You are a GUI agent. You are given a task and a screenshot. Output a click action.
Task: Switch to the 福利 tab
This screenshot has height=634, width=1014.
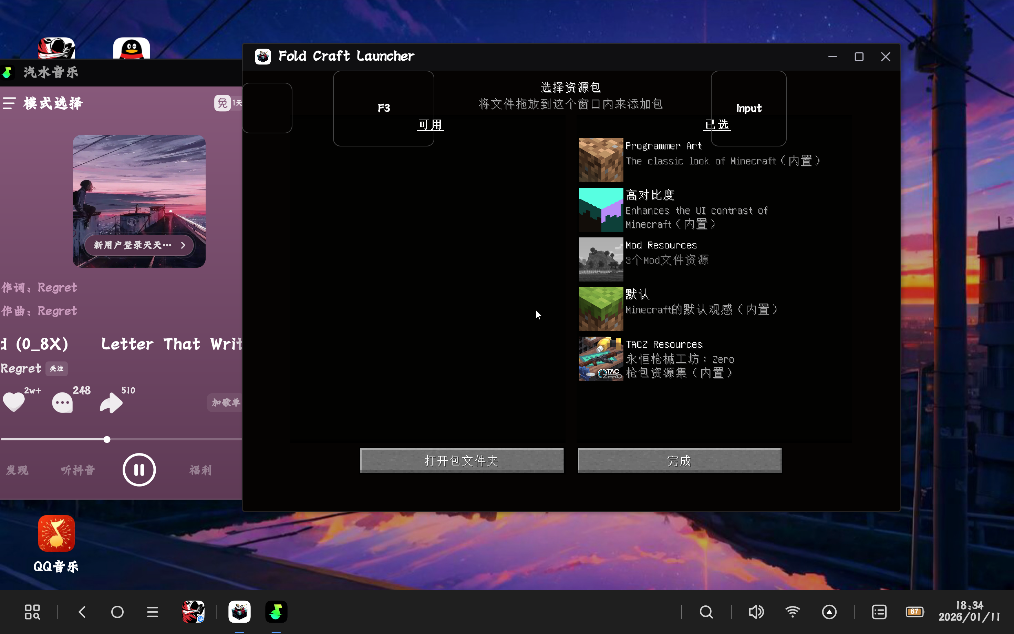[200, 470]
